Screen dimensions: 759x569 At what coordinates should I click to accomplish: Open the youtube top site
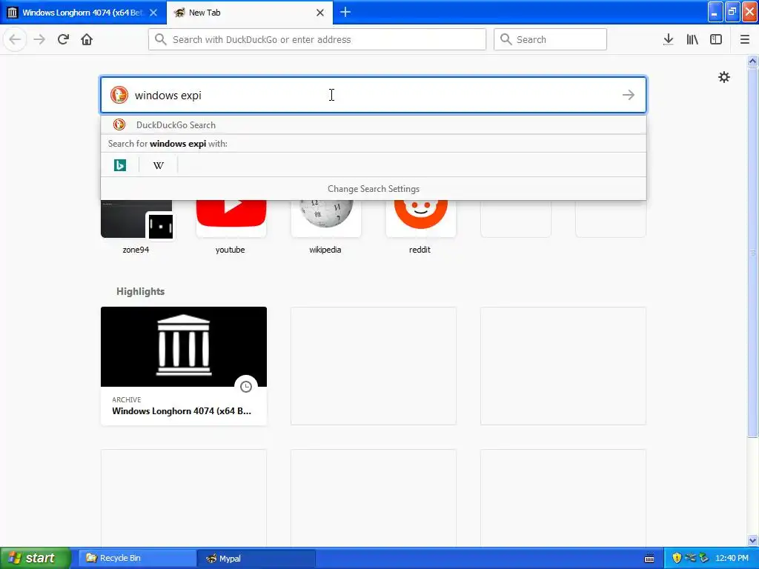231,227
